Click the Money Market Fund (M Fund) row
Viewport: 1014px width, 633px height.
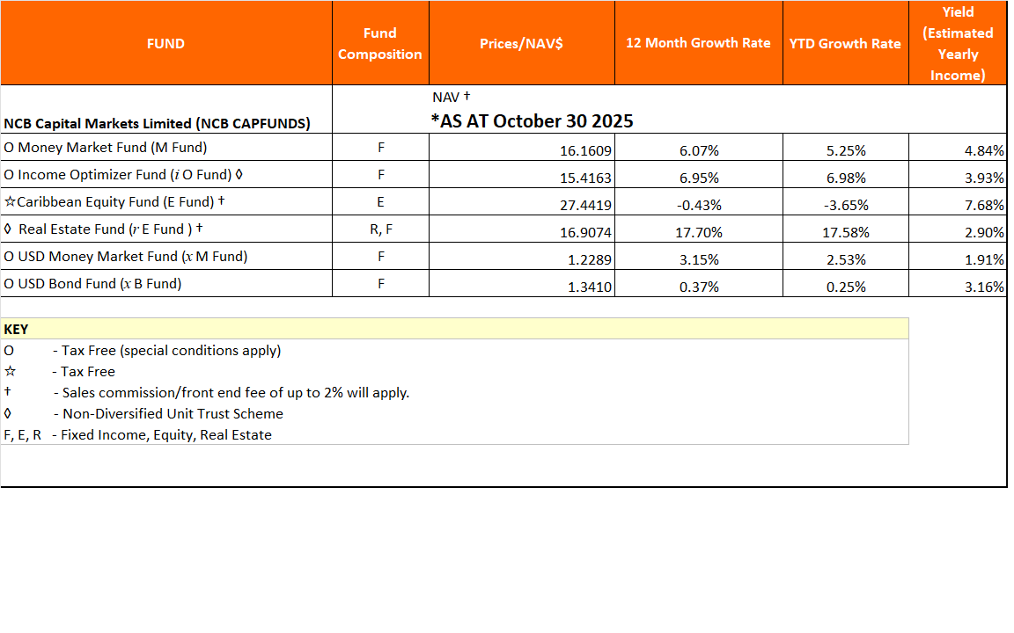106,148
